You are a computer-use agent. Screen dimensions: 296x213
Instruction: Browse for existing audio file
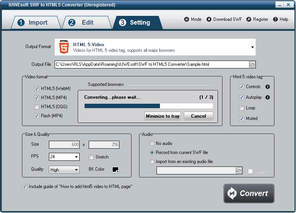click(239, 170)
